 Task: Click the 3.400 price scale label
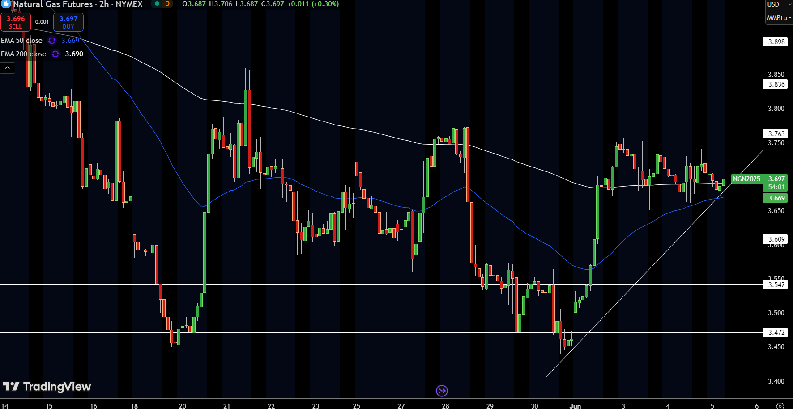pos(776,381)
